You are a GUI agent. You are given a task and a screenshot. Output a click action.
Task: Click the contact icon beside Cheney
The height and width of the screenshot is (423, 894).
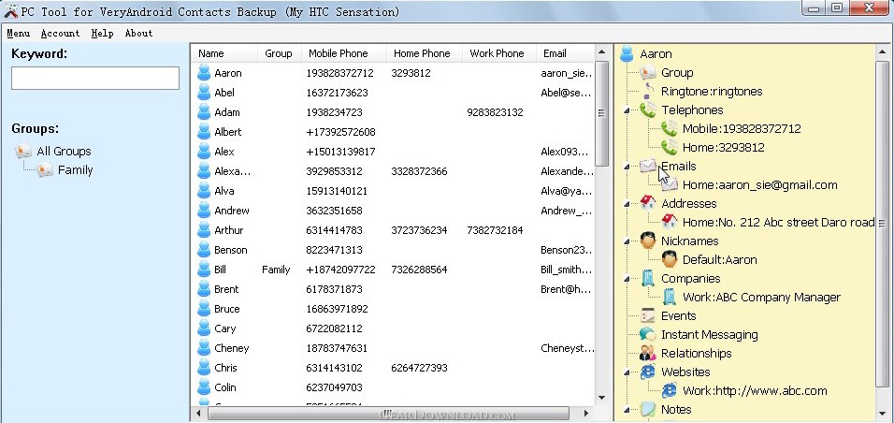point(204,348)
